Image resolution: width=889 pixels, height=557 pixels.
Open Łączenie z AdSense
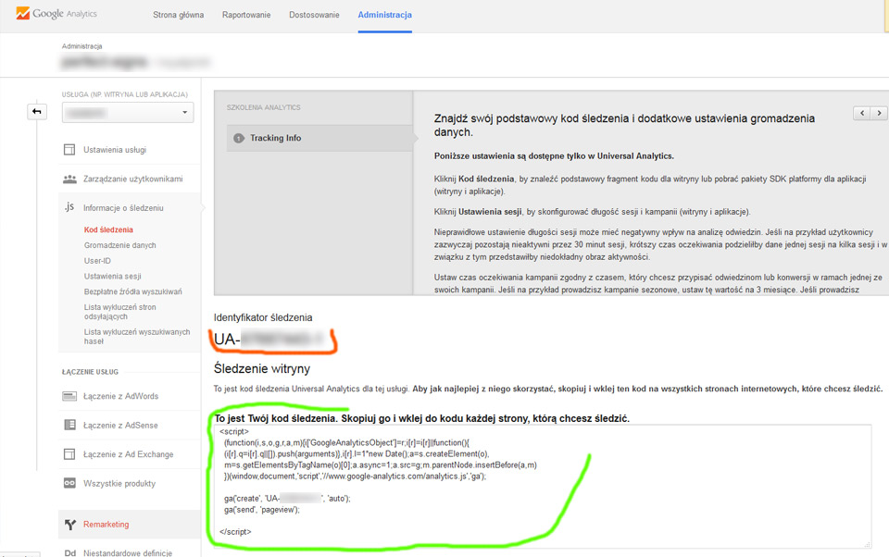[120, 425]
